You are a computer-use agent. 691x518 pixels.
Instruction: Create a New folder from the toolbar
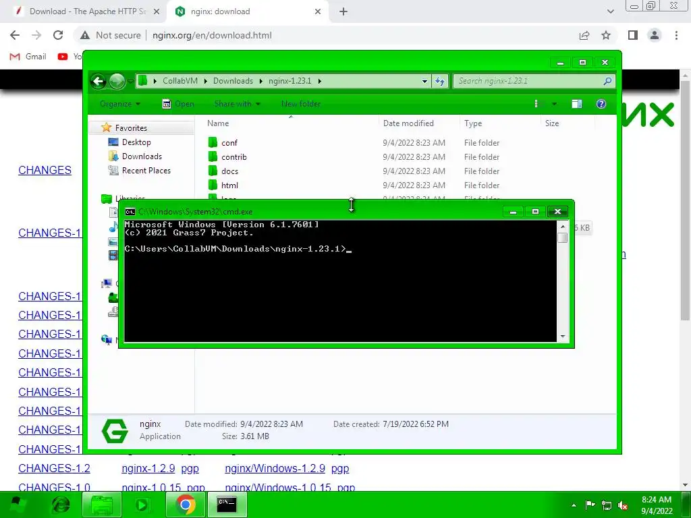pos(301,104)
